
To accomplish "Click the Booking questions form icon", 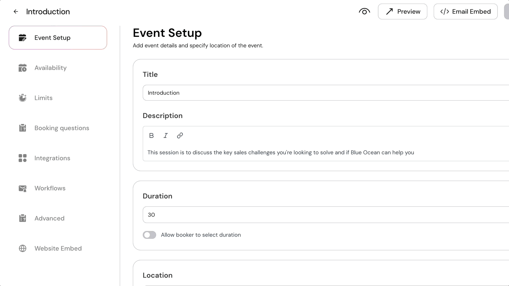I will pyautogui.click(x=23, y=128).
